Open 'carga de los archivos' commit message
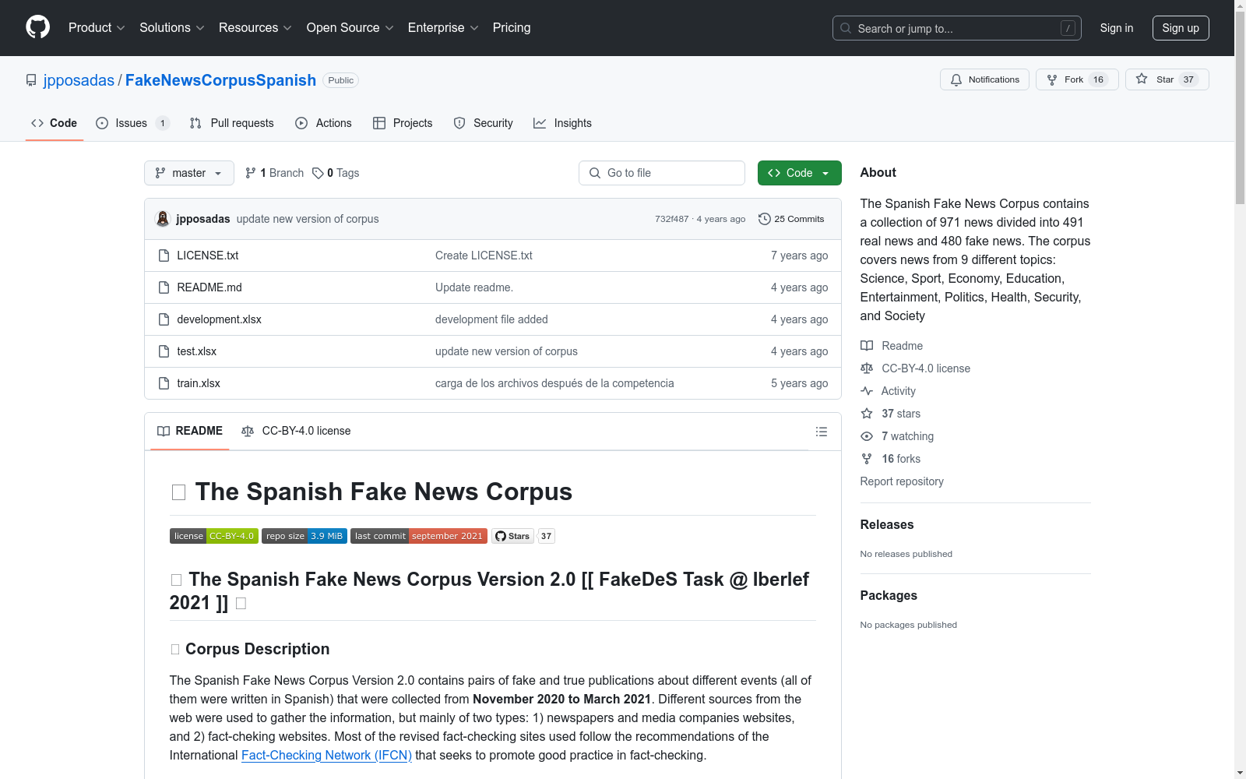Image resolution: width=1246 pixels, height=779 pixels. tap(554, 383)
